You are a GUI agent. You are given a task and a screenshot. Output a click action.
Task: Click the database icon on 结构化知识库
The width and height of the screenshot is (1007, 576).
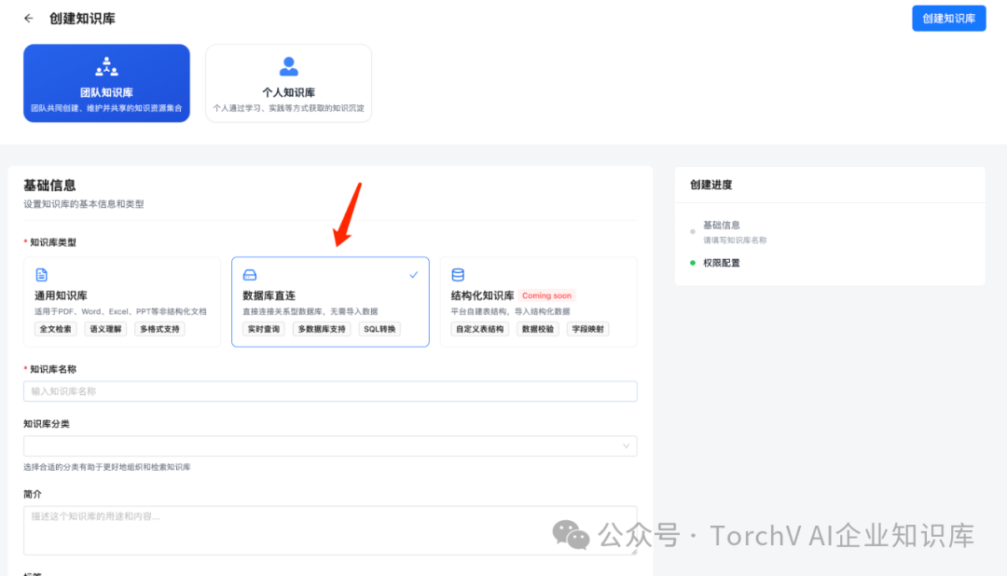[458, 275]
